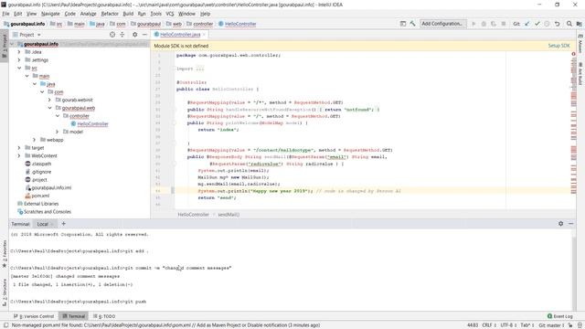Image resolution: width=585 pixels, height=329 pixels.
Task: Click the Structure side tool tab
Action: 5,292
